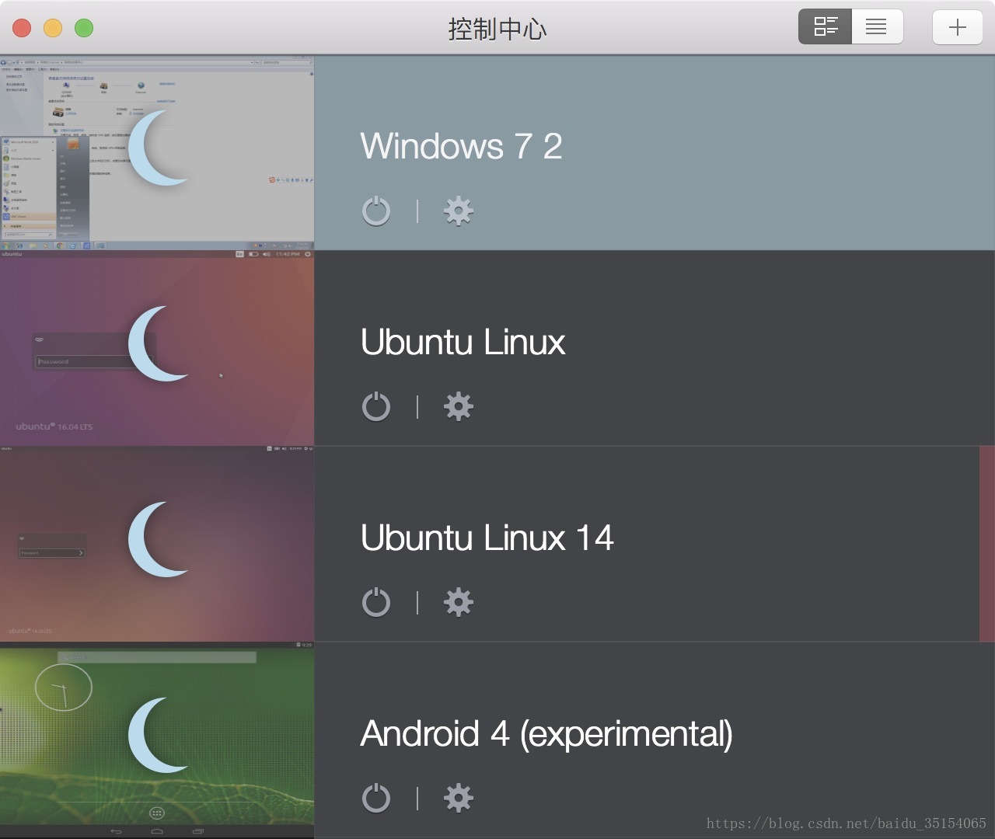Add a new virtual machine with plus button
995x839 pixels.
pyautogui.click(x=958, y=27)
